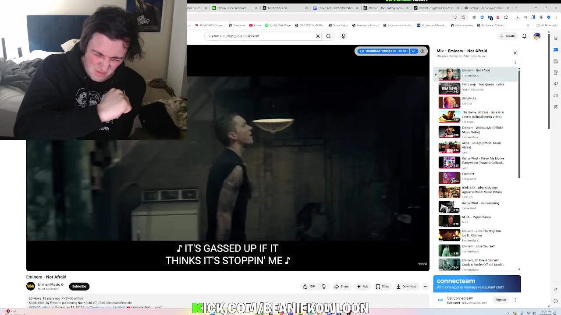Clear the YouTube search box text
This screenshot has height=315, width=561.
318,36
